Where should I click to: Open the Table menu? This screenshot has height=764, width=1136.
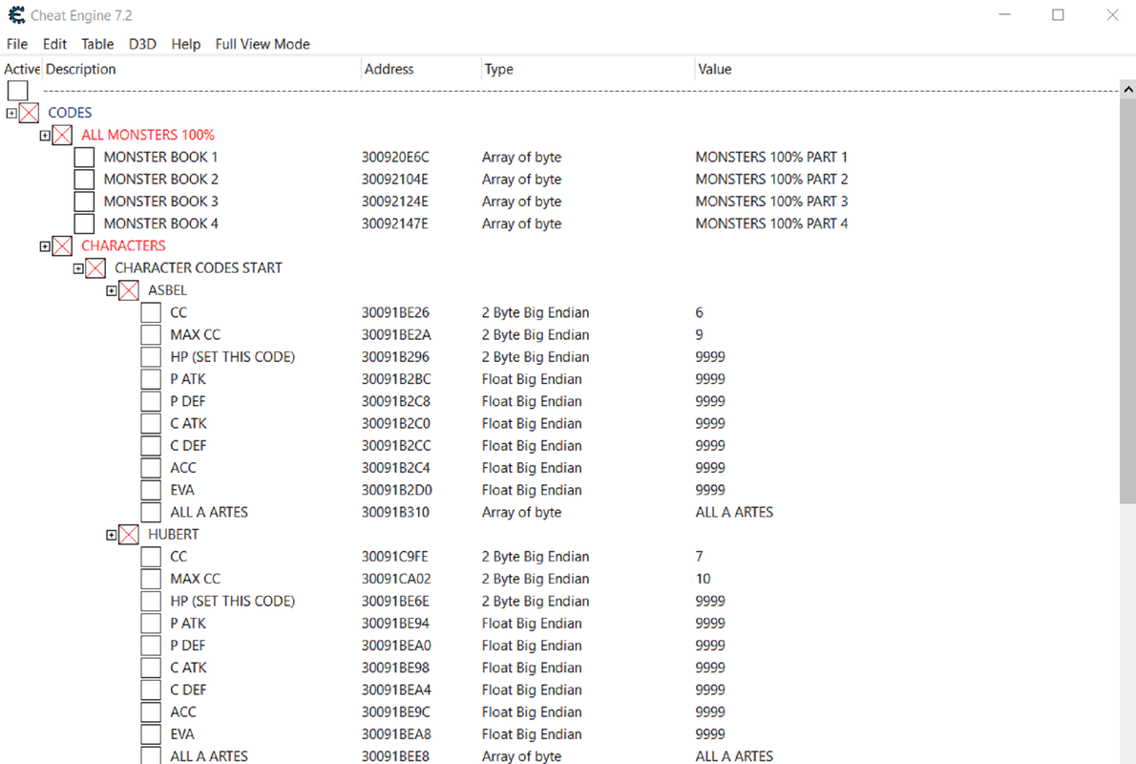point(97,44)
